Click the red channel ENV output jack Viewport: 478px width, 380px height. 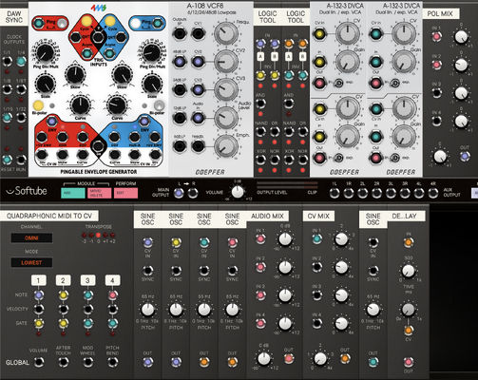52,122
